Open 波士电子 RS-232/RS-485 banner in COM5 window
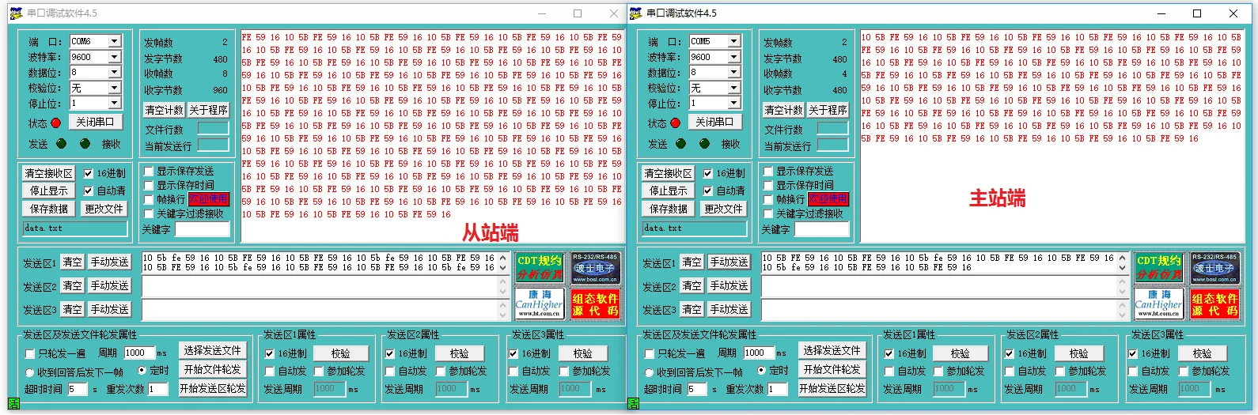 pyautogui.click(x=1214, y=268)
